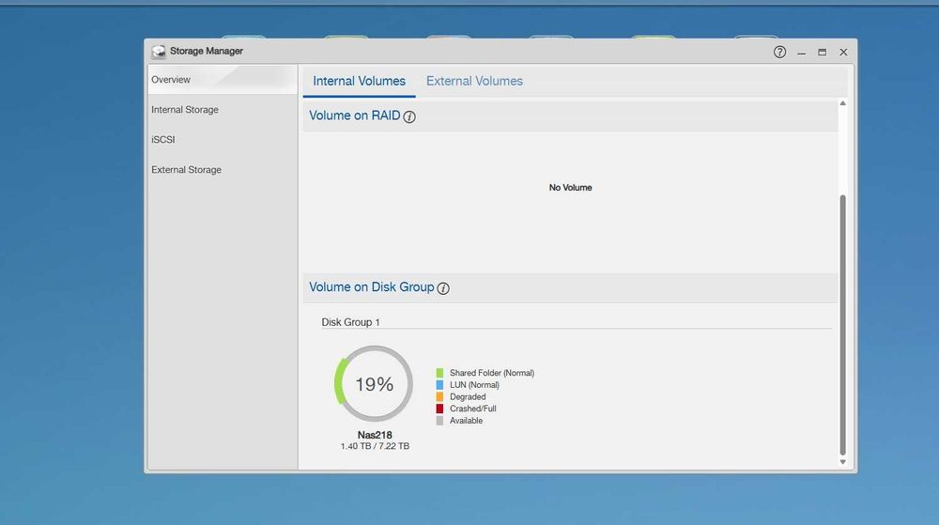Image resolution: width=939 pixels, height=525 pixels.
Task: Show info for Volume on Disk Group
Action: coord(443,288)
